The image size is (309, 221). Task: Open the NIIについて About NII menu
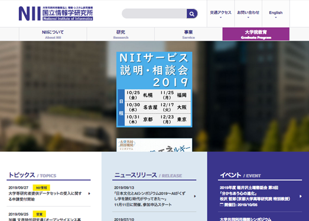(x=53, y=34)
